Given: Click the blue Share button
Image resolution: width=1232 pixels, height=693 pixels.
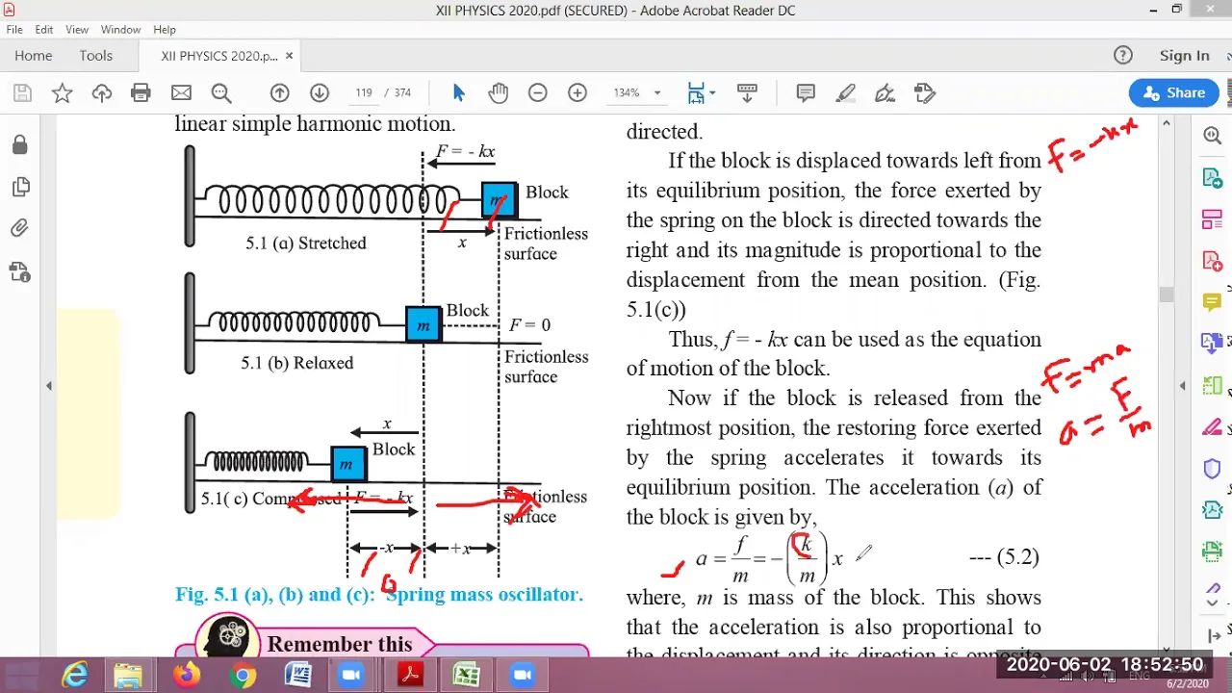Looking at the screenshot, I should pyautogui.click(x=1173, y=93).
